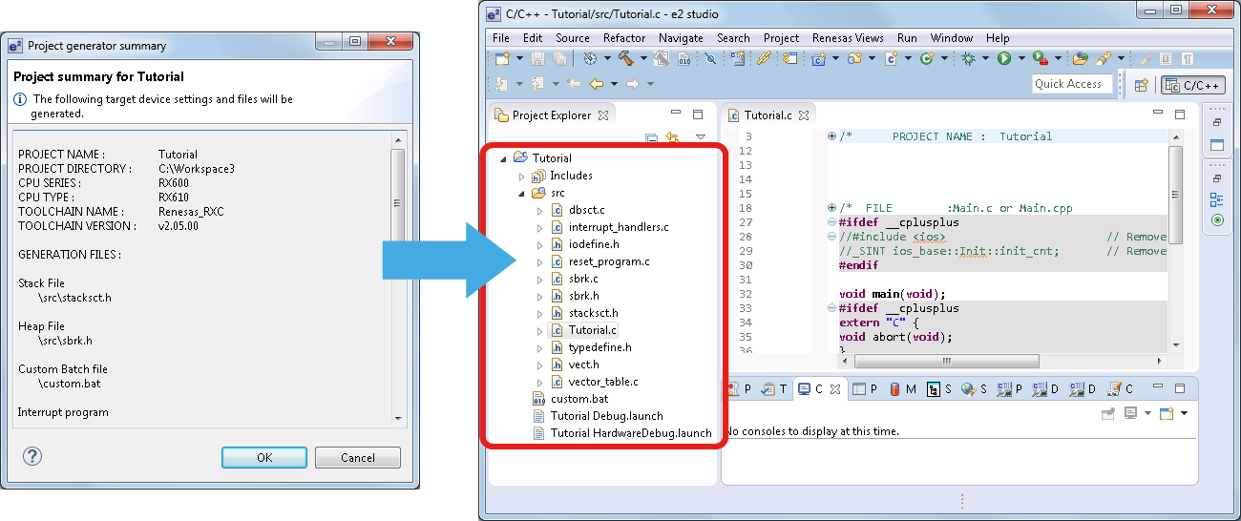The height and width of the screenshot is (521, 1241).
Task: Click the External Tools run icon
Action: pos(1041,58)
